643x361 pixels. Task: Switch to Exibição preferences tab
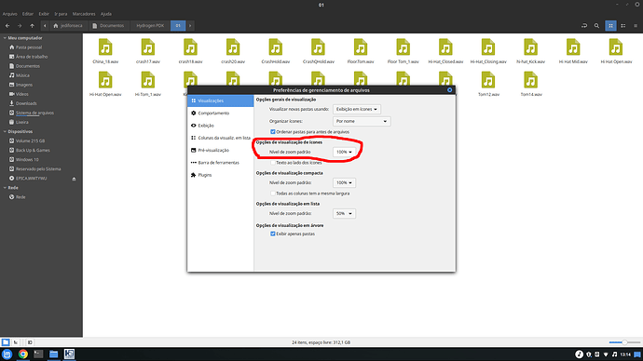[x=221, y=126]
